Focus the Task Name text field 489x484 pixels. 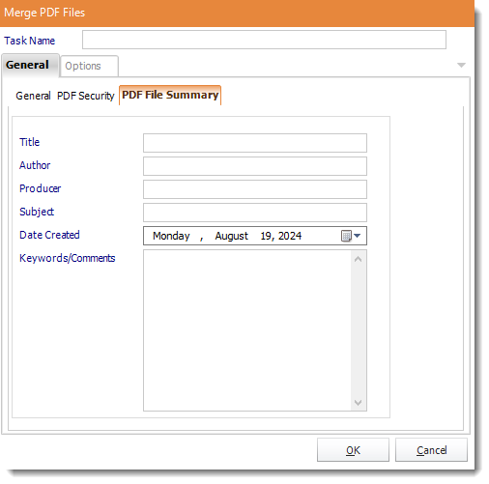point(264,40)
